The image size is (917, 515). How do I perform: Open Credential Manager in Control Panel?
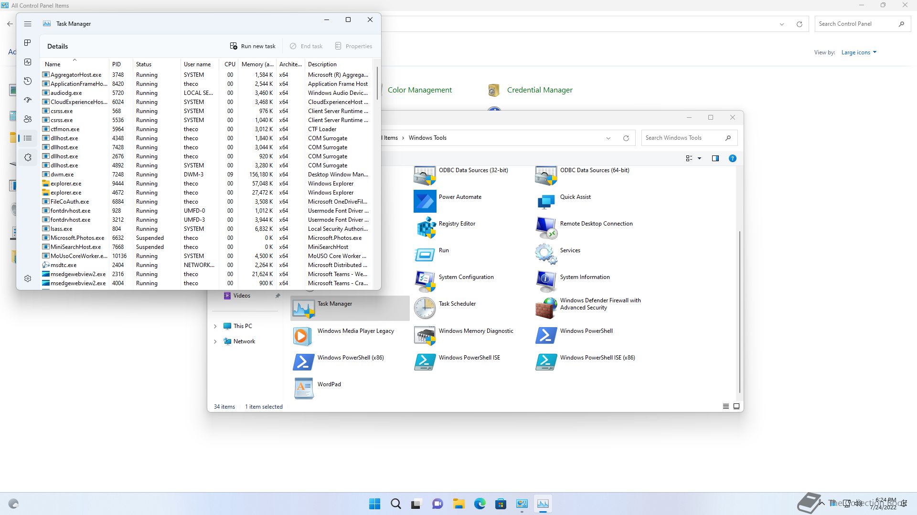pos(530,90)
